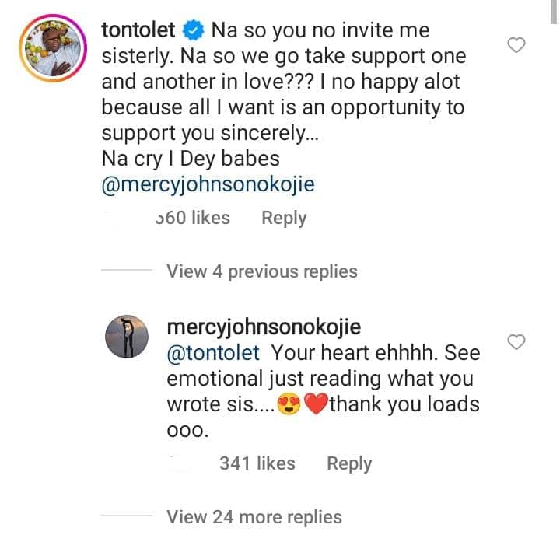Open the tontolet username link
Viewport: 560px width, 556px height.
[x=138, y=31]
